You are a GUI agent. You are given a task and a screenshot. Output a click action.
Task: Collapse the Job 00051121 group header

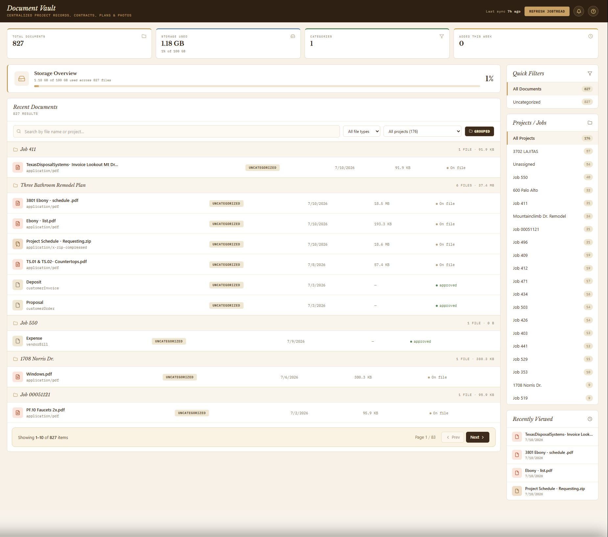coord(254,395)
